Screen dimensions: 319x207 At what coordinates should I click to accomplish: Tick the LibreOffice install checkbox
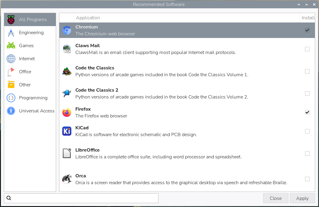(307, 153)
